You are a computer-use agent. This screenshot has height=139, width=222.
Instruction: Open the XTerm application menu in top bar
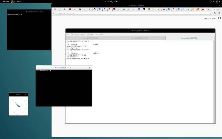coord(16,2)
